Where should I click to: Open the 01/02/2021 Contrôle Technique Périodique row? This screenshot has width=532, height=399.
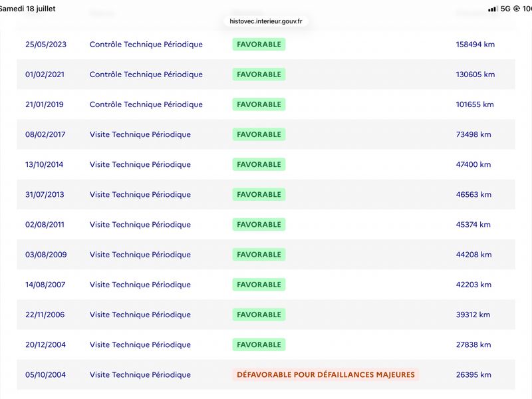pyautogui.click(x=266, y=74)
